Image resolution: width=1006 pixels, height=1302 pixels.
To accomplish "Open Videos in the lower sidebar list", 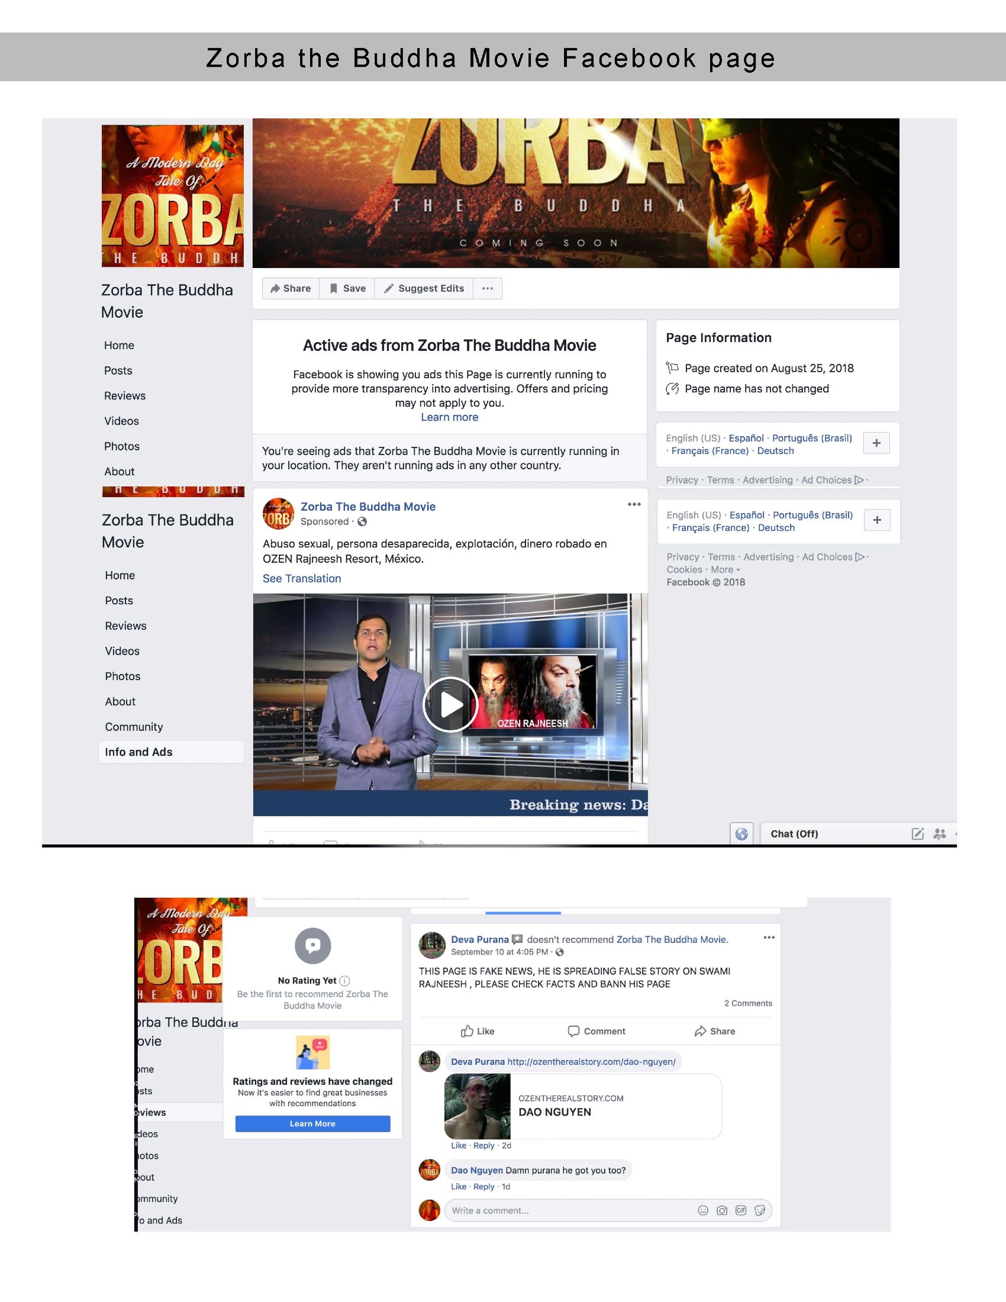I will (122, 651).
